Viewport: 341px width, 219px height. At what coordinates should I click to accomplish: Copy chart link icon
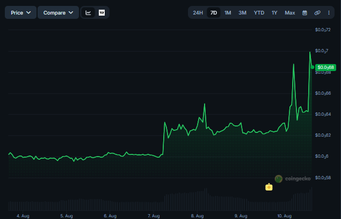point(317,12)
